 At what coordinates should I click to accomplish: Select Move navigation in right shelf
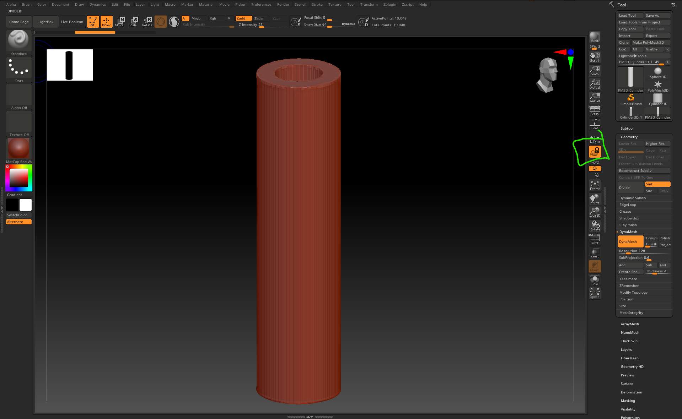pyautogui.click(x=595, y=199)
